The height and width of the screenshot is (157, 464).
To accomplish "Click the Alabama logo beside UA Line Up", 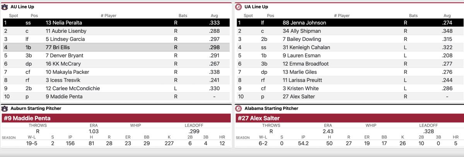I will coord(239,7).
